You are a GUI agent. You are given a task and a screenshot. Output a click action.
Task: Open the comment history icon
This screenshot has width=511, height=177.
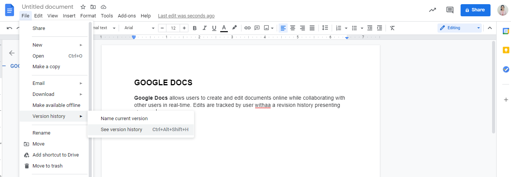pyautogui.click(x=450, y=10)
